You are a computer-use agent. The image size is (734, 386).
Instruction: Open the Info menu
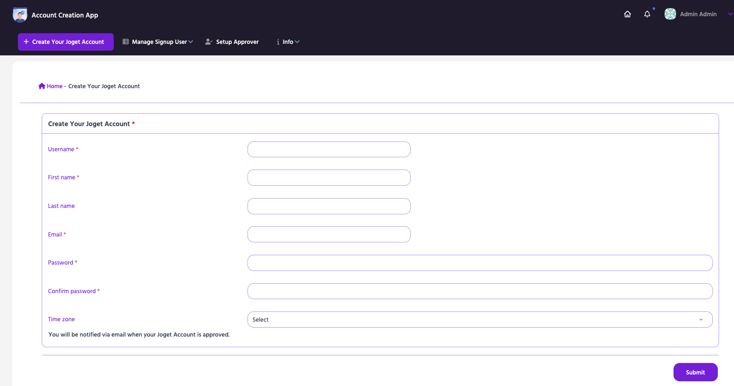click(288, 42)
